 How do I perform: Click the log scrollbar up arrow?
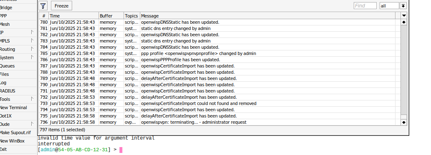coord(404,22)
